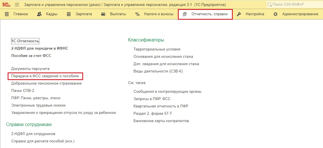Open the Настройка section
The height and width of the screenshot is (148, 323).
pos(255,14)
